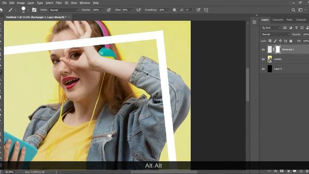Image resolution: width=309 pixels, height=174 pixels.
Task: Open the 3D menu
Action: (67, 3)
